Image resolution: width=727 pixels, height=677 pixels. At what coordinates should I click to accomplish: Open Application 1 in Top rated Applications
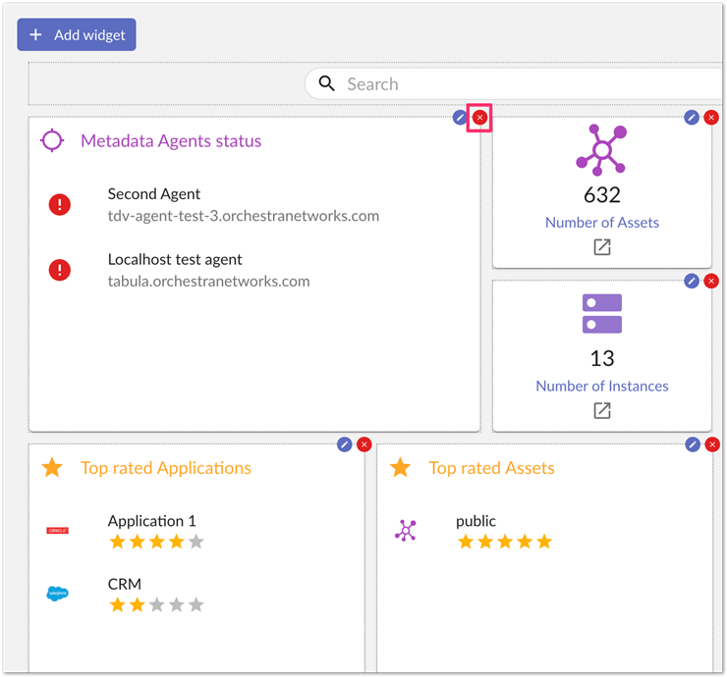coord(151,521)
